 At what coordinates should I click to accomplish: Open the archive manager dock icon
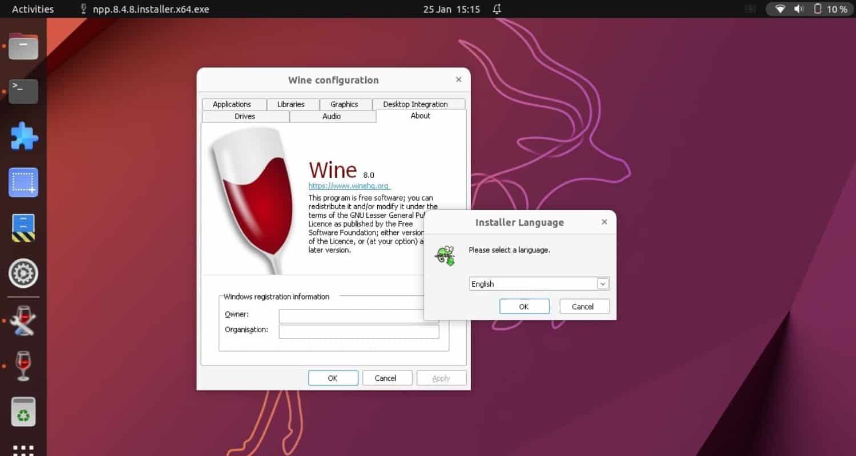coord(23,228)
